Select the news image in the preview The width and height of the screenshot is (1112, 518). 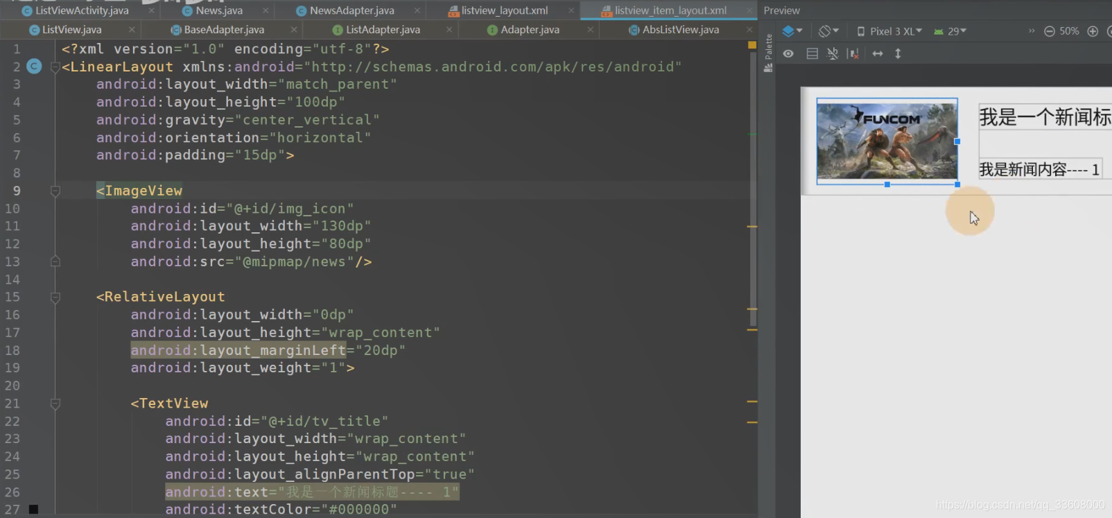click(x=887, y=141)
